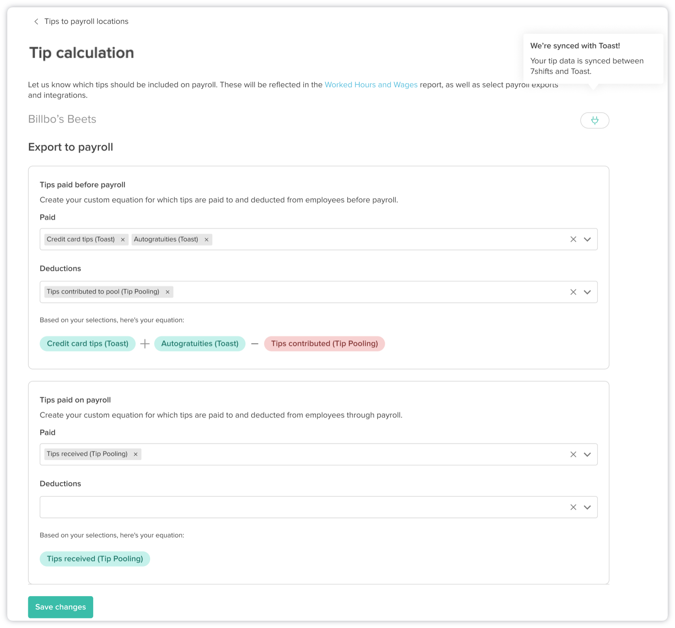Remove the Autogratuities (Toast) tag
This screenshot has height=628, width=675.
(x=206, y=239)
